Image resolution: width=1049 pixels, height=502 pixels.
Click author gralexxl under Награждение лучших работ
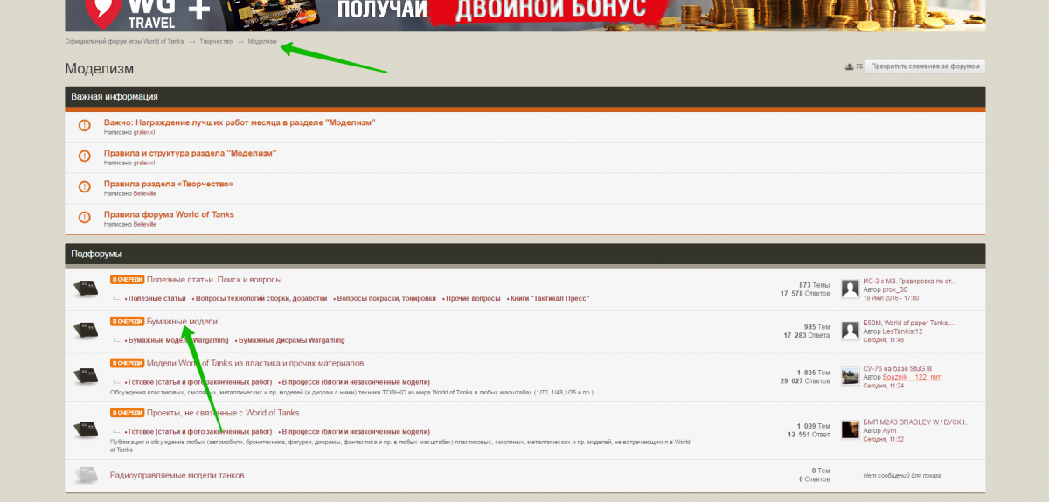tap(144, 132)
